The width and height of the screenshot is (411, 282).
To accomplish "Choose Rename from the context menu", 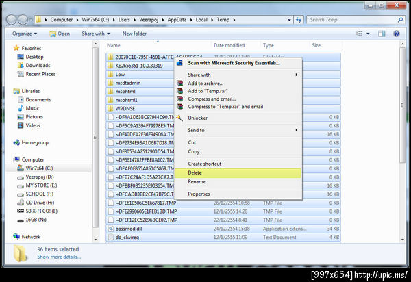I will pyautogui.click(x=238, y=181).
